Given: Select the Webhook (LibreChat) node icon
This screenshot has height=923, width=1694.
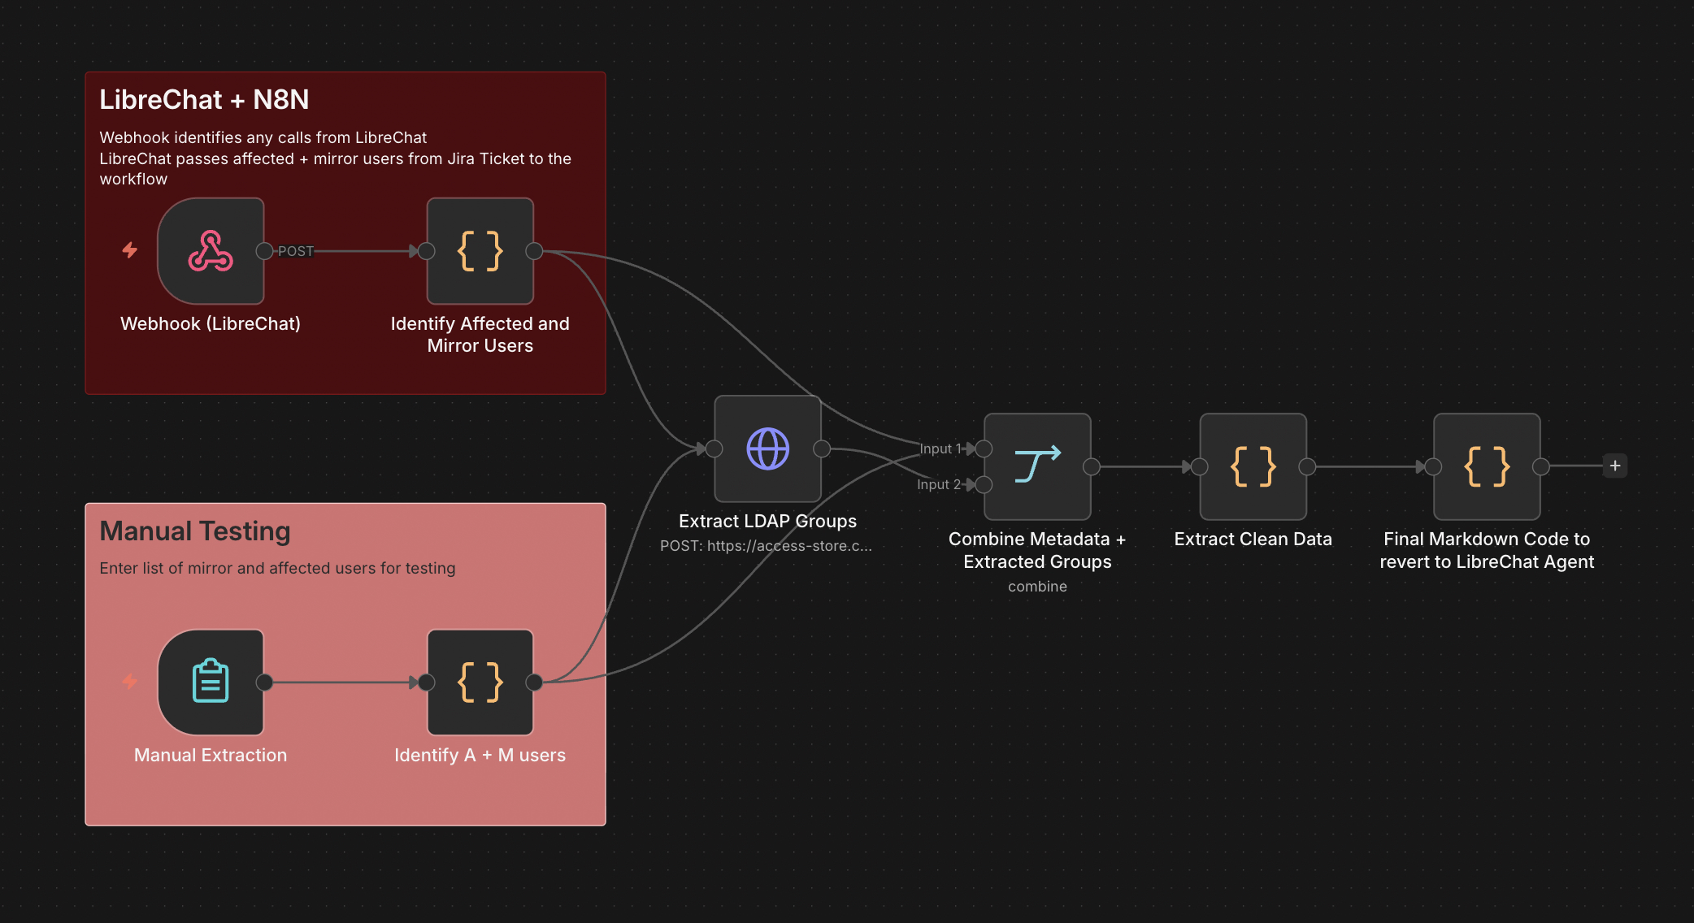Looking at the screenshot, I should click(211, 251).
